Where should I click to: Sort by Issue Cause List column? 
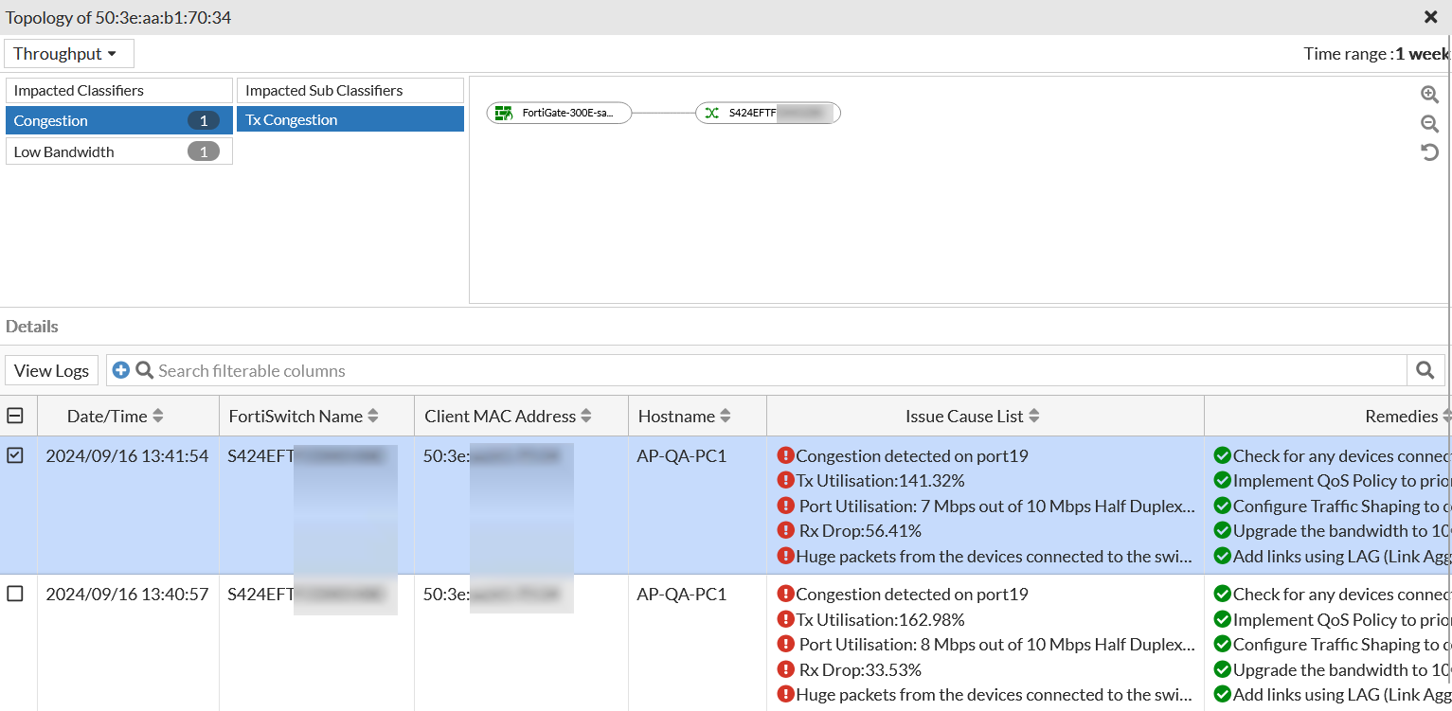click(1033, 415)
